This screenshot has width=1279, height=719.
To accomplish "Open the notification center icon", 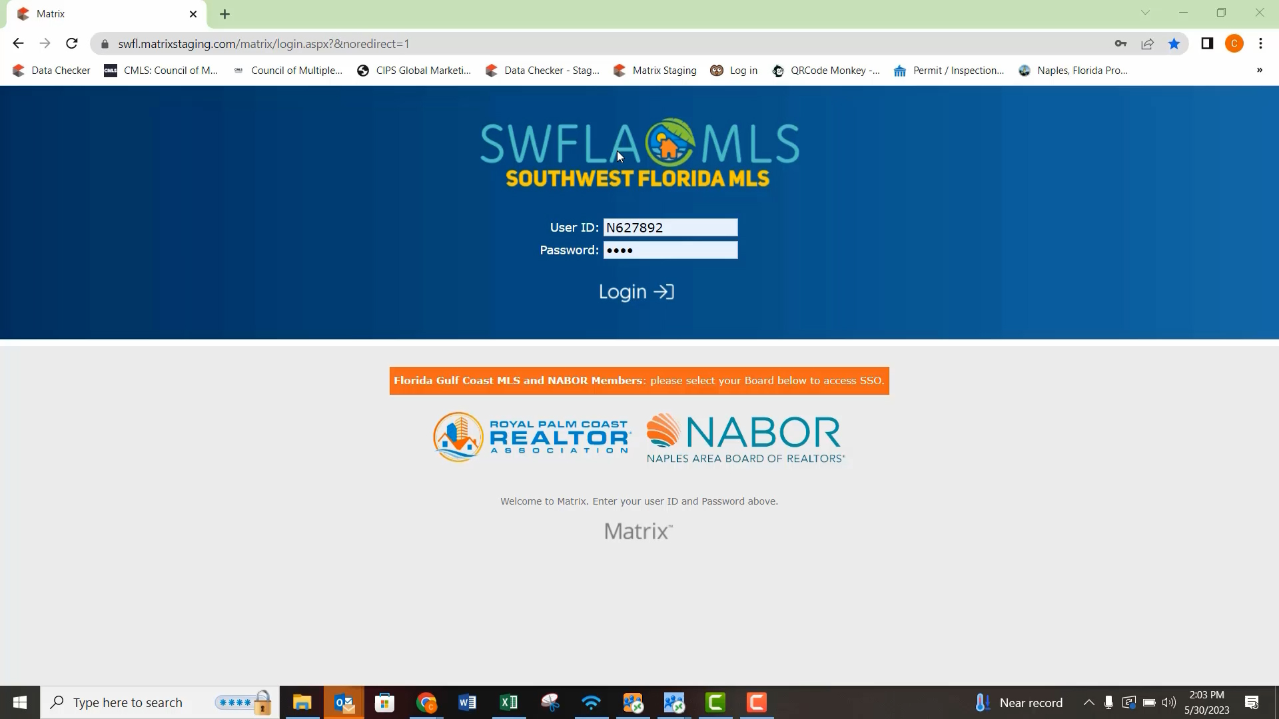I will pos(1252,702).
